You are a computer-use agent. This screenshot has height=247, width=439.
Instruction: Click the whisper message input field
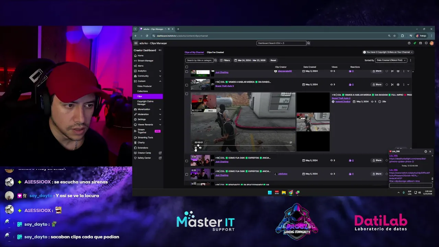click(x=411, y=186)
